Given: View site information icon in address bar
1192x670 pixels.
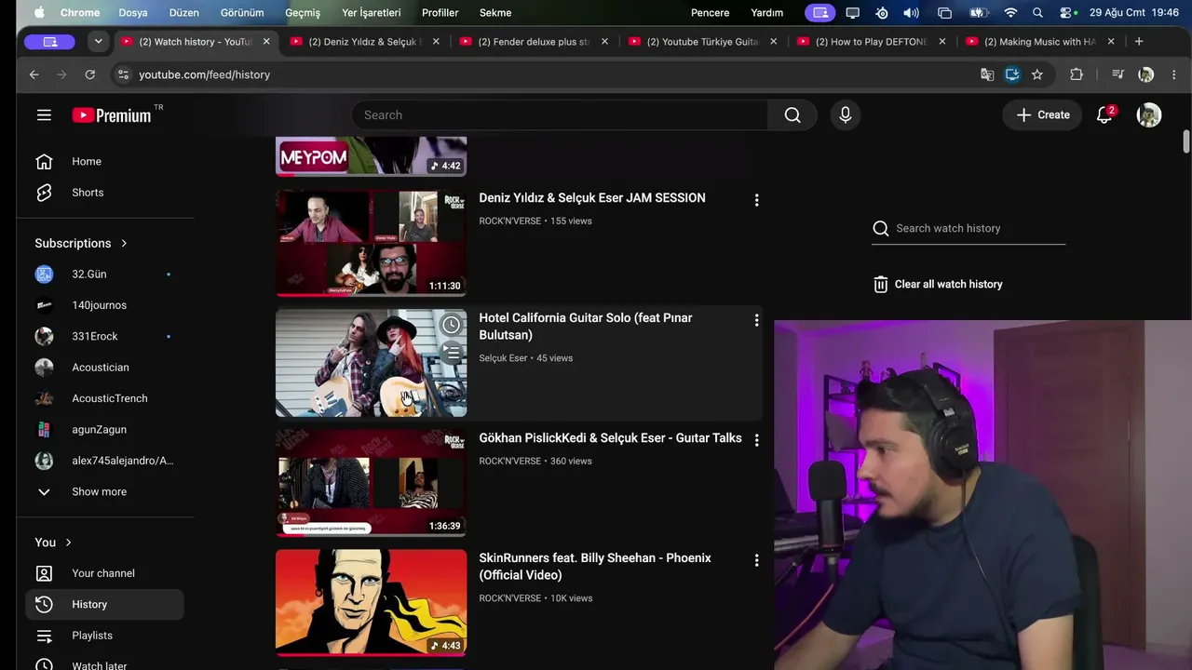Looking at the screenshot, I should (122, 74).
